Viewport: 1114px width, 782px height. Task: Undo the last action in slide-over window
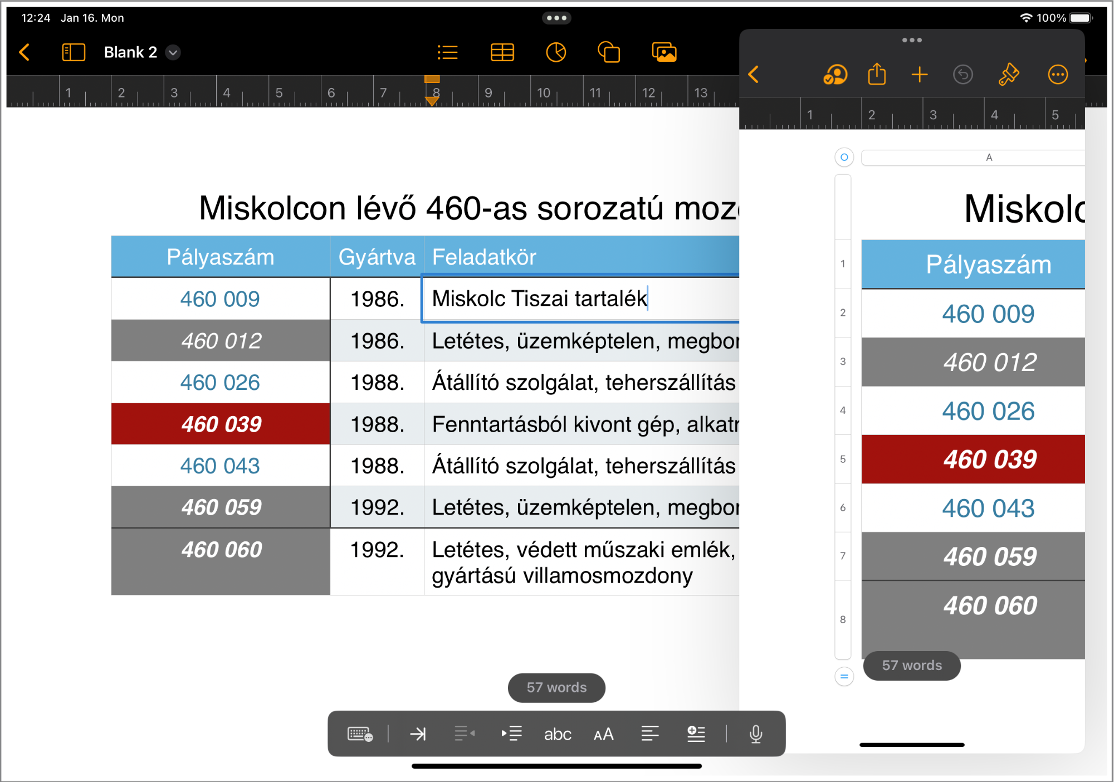pos(962,75)
